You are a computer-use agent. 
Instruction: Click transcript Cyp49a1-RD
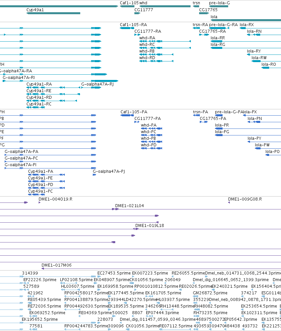(x=39, y=97)
